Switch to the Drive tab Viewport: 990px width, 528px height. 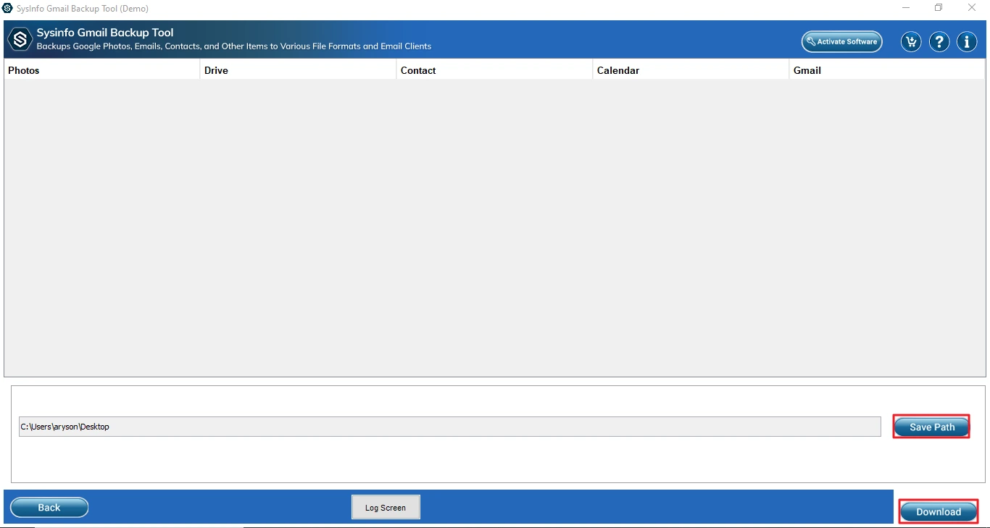216,70
